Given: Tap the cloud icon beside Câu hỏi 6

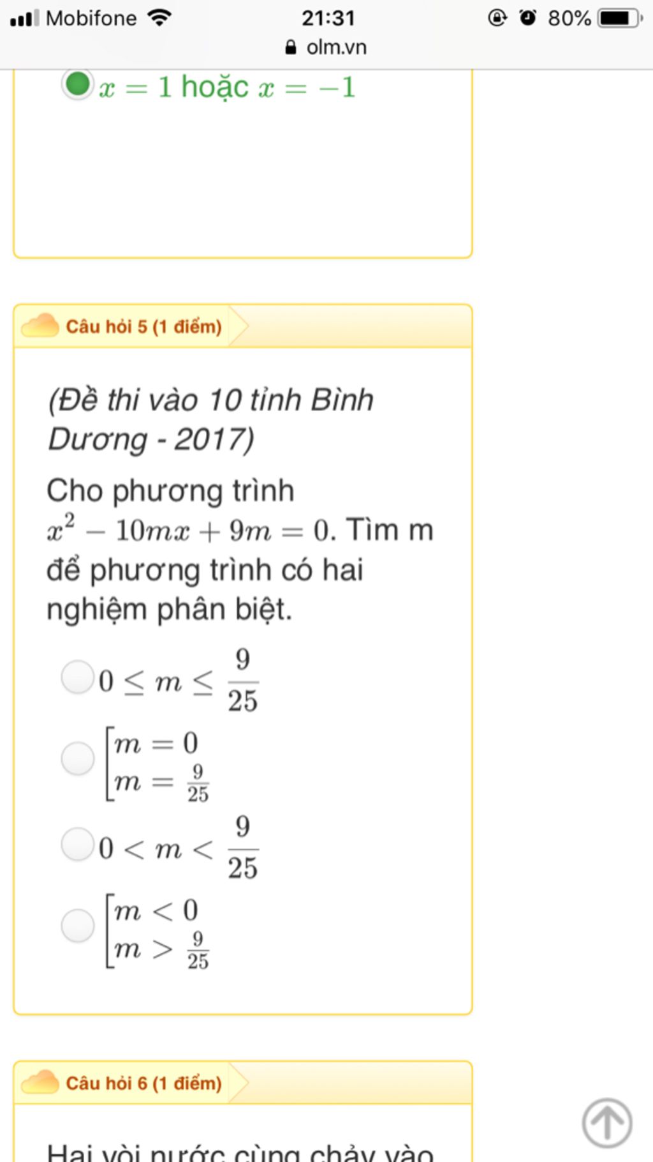Looking at the screenshot, I should click(x=40, y=1083).
